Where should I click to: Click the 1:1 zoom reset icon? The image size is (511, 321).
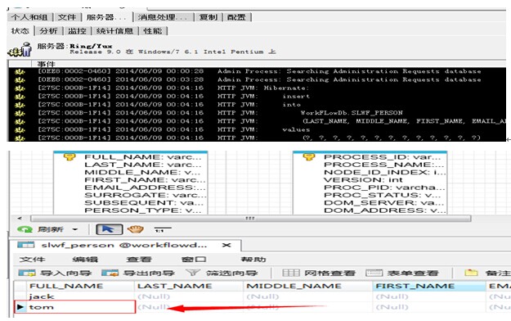coord(162,229)
